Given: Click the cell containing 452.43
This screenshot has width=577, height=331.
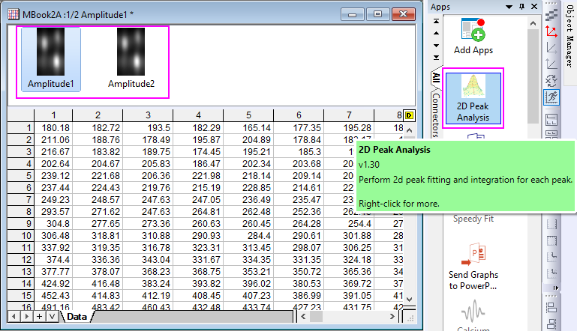Looking at the screenshot, I should click(x=53, y=295).
